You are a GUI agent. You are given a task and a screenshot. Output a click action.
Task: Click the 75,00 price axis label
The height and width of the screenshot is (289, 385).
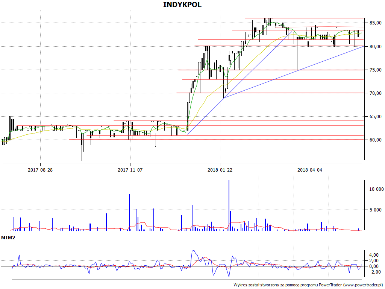click(376, 70)
